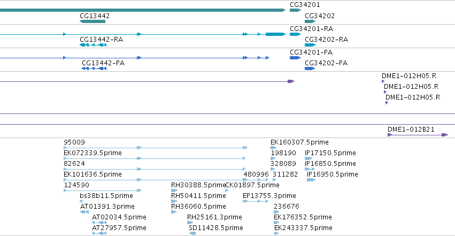Click the CG13442 gene label
Screen dimensions: 455x236
coord(95,16)
